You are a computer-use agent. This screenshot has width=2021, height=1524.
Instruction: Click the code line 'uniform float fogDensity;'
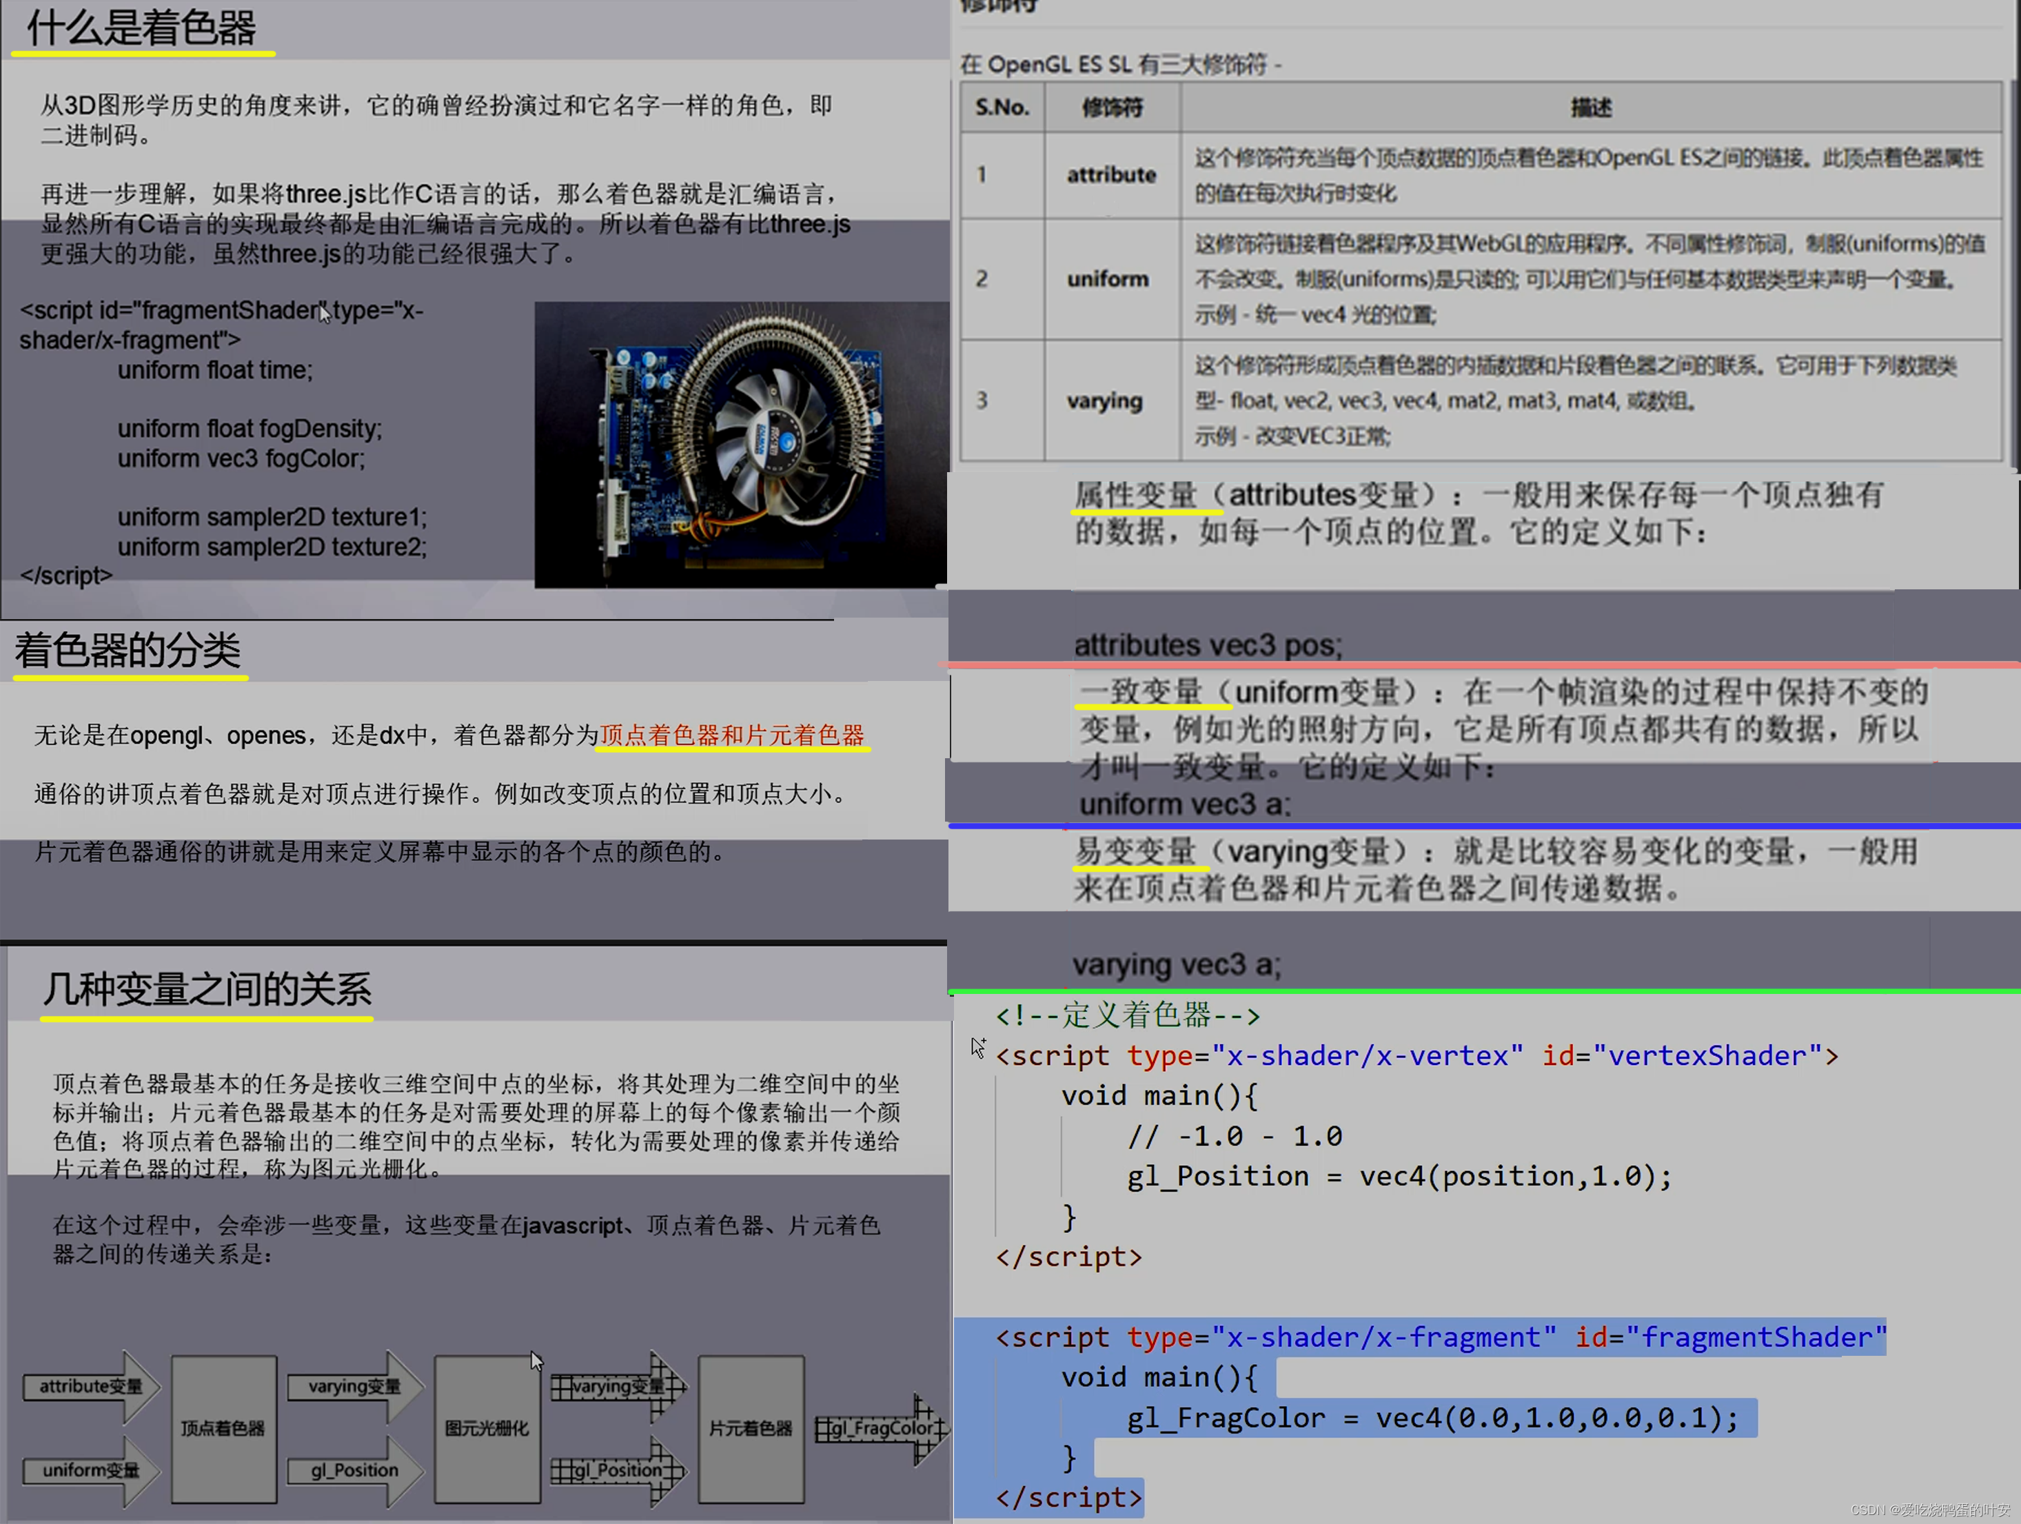tap(250, 429)
